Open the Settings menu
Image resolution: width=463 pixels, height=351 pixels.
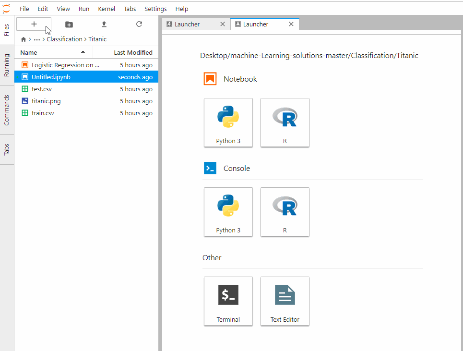[155, 9]
